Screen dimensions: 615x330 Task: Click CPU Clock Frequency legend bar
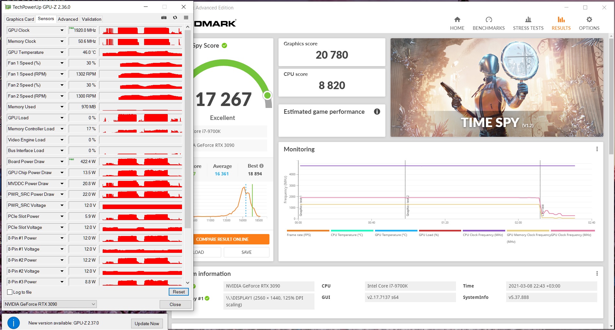point(484,231)
